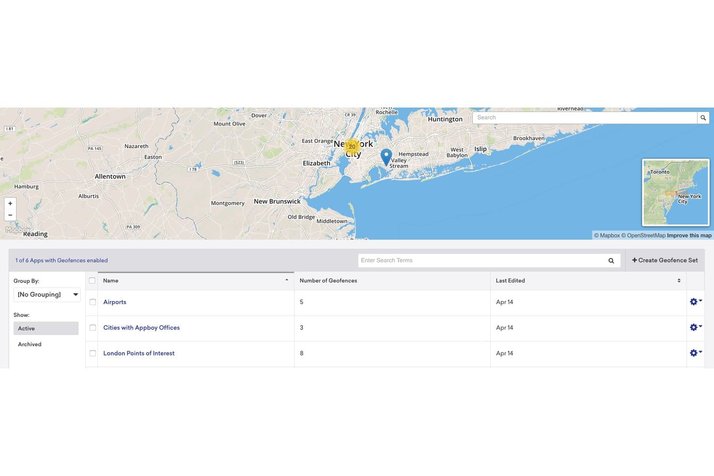Check the London Points of Interest checkbox
Image resolution: width=714 pixels, height=476 pixels.
(93, 354)
